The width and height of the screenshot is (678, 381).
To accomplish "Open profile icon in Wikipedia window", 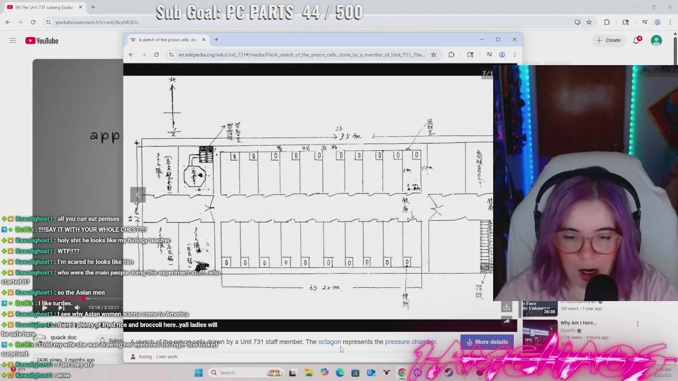I will tap(502, 55).
